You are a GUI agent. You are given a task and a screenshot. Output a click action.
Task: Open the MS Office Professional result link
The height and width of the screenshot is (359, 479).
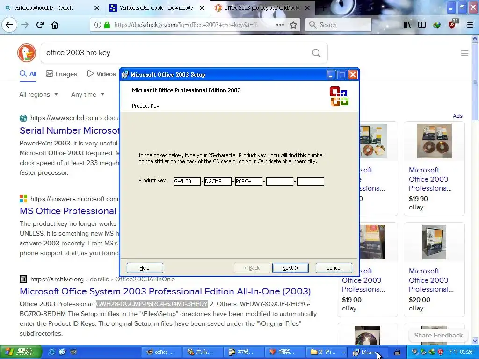(68, 211)
